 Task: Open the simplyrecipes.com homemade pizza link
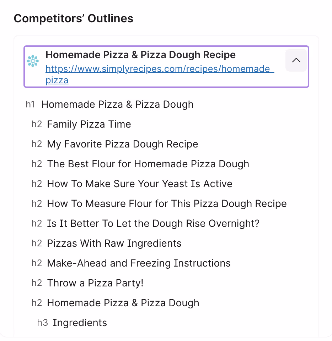pos(160,74)
